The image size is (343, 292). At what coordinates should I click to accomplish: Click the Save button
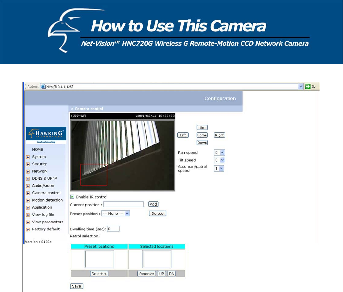[x=76, y=286]
